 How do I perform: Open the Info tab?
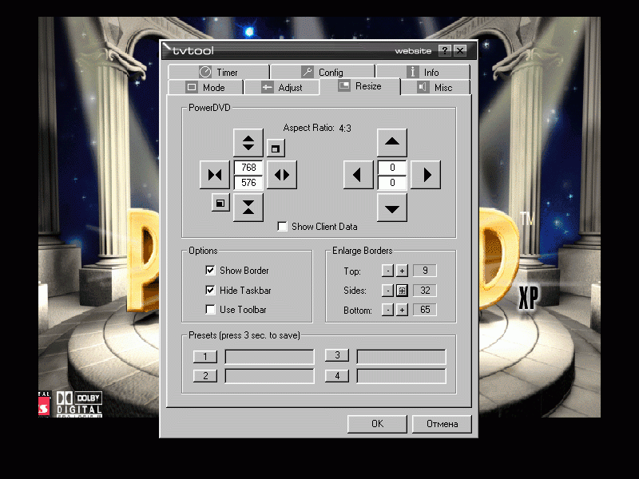[x=423, y=72]
